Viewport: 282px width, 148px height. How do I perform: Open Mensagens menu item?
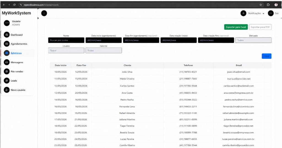click(x=17, y=62)
